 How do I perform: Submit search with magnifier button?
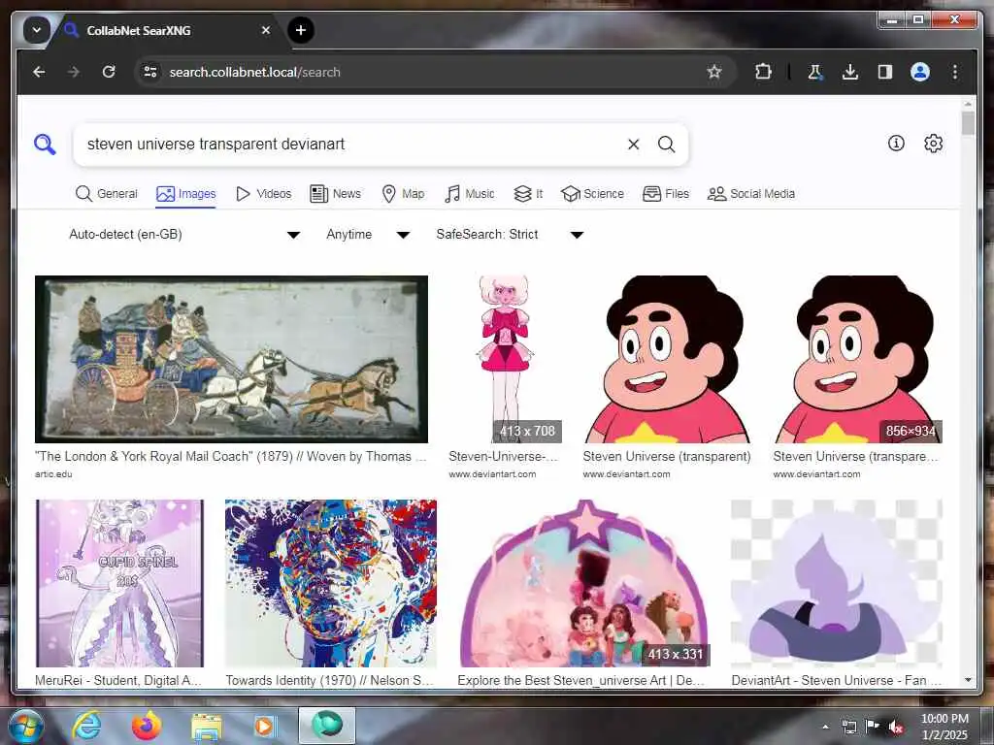coord(666,145)
